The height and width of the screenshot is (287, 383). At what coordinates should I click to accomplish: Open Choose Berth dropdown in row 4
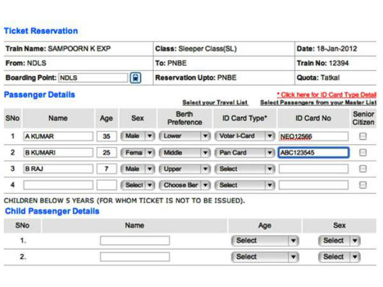coord(184,185)
